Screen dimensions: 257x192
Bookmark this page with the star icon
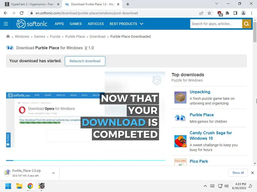point(209,13)
